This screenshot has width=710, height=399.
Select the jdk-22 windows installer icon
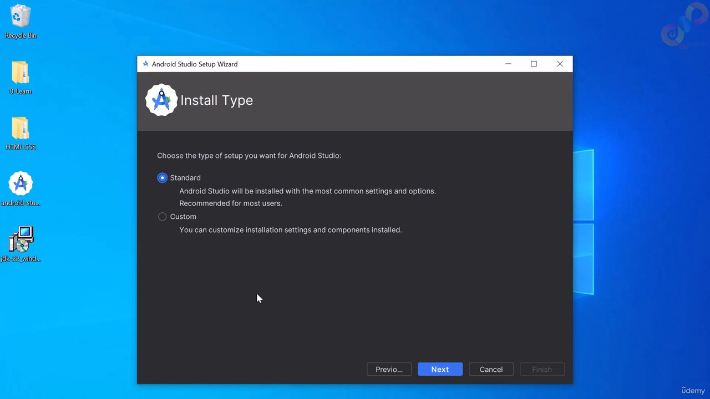21,244
